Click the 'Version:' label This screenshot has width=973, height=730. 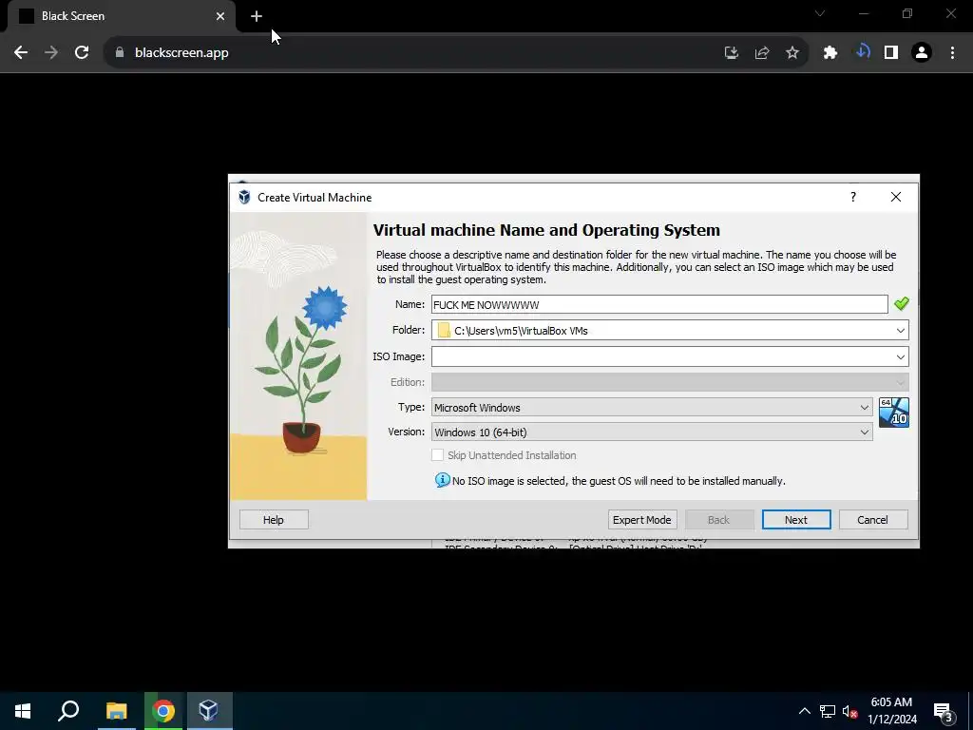point(407,432)
